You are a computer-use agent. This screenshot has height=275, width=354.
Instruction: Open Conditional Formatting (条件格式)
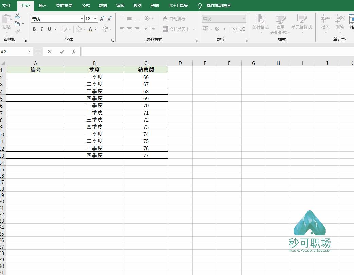click(260, 24)
